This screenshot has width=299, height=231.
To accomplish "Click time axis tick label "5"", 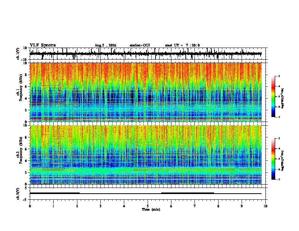I will (x=148, y=206).
